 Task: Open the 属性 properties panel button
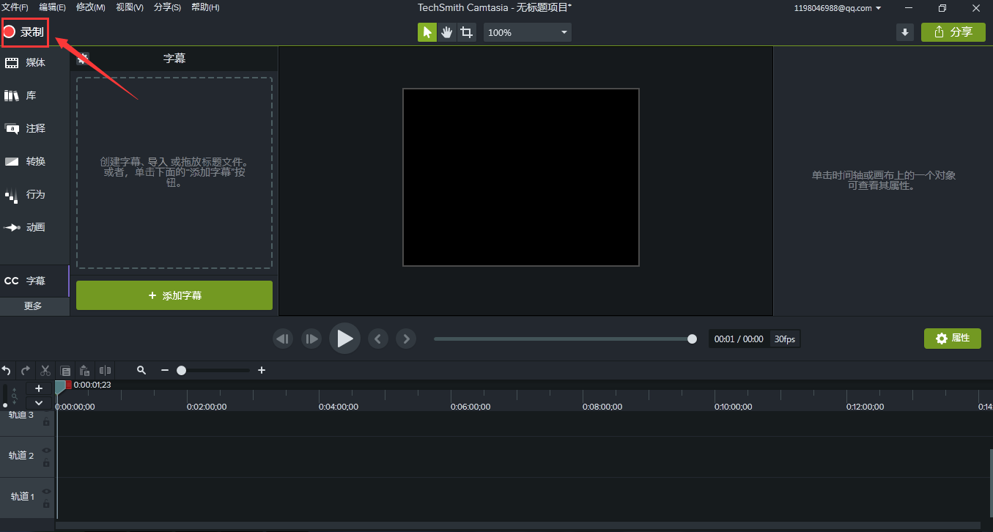[953, 338]
